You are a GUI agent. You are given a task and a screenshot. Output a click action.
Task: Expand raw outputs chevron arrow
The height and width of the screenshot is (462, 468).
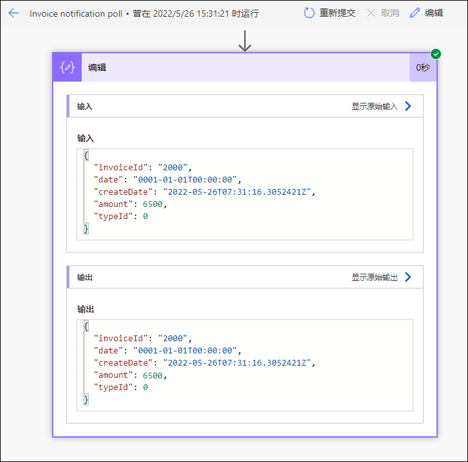click(x=408, y=277)
